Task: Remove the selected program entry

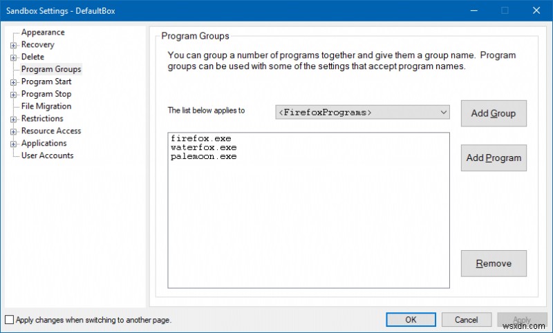Action: 494,263
